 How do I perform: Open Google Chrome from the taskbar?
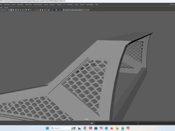(x=85, y=128)
